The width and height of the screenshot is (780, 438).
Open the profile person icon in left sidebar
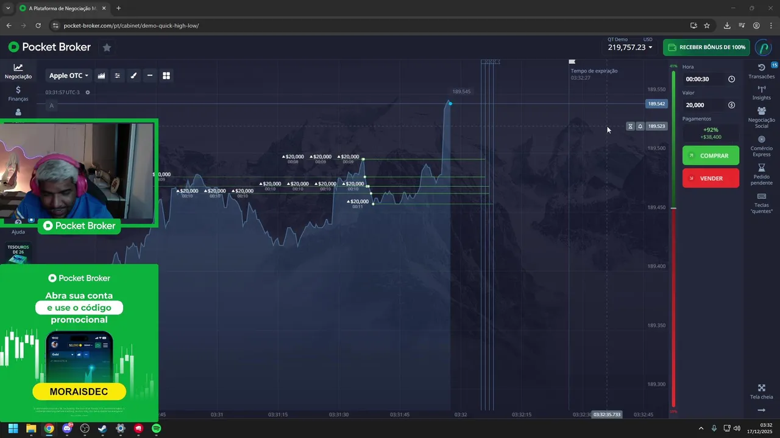click(18, 112)
